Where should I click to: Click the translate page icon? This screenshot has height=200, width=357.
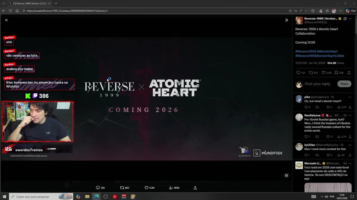point(295,11)
